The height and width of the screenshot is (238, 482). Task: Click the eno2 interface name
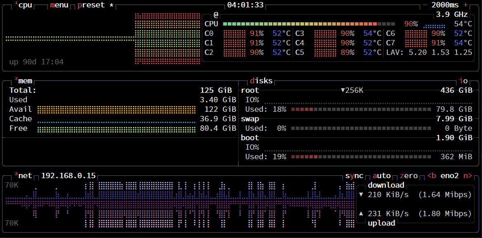[449, 176]
